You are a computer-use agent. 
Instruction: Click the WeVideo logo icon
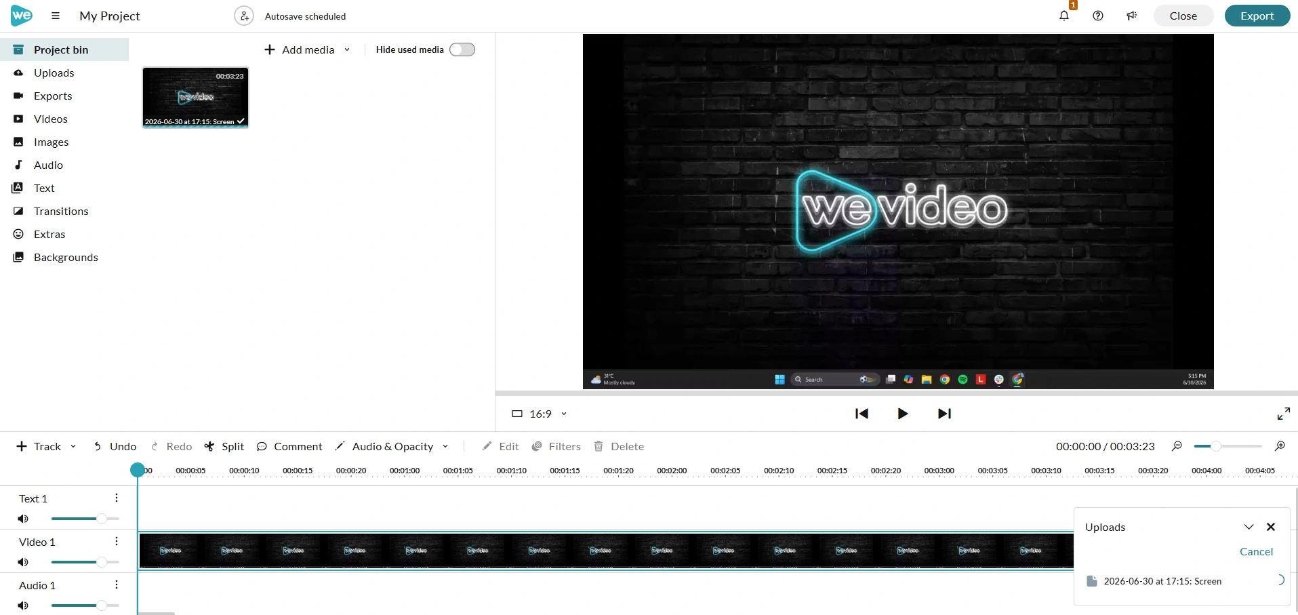[21, 15]
